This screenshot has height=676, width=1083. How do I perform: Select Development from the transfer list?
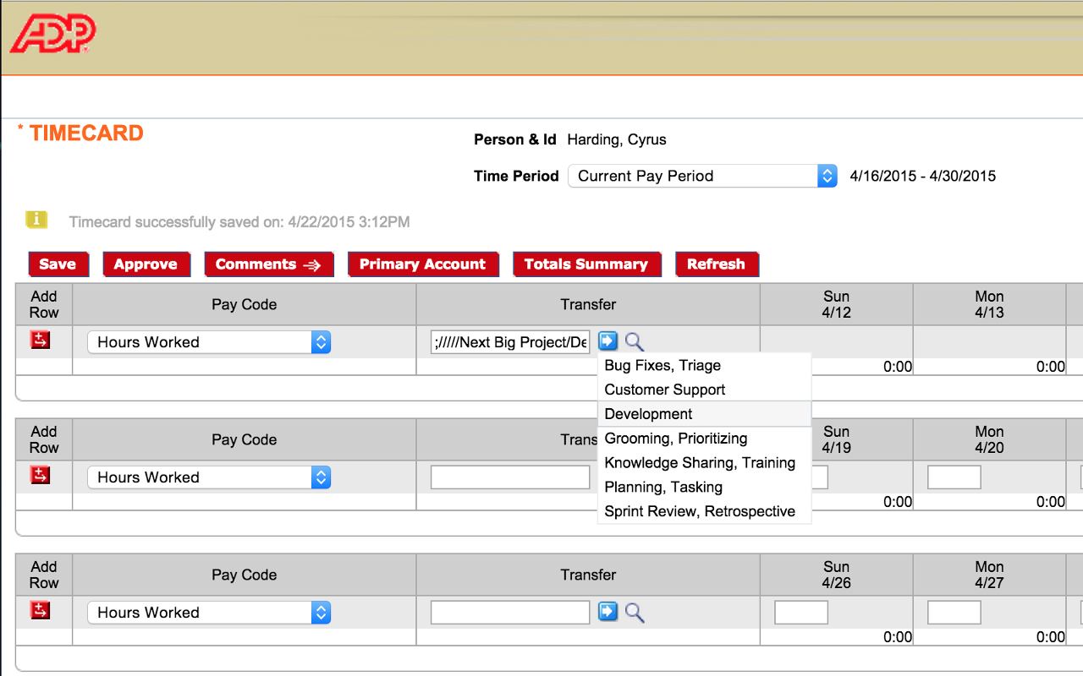pos(648,413)
